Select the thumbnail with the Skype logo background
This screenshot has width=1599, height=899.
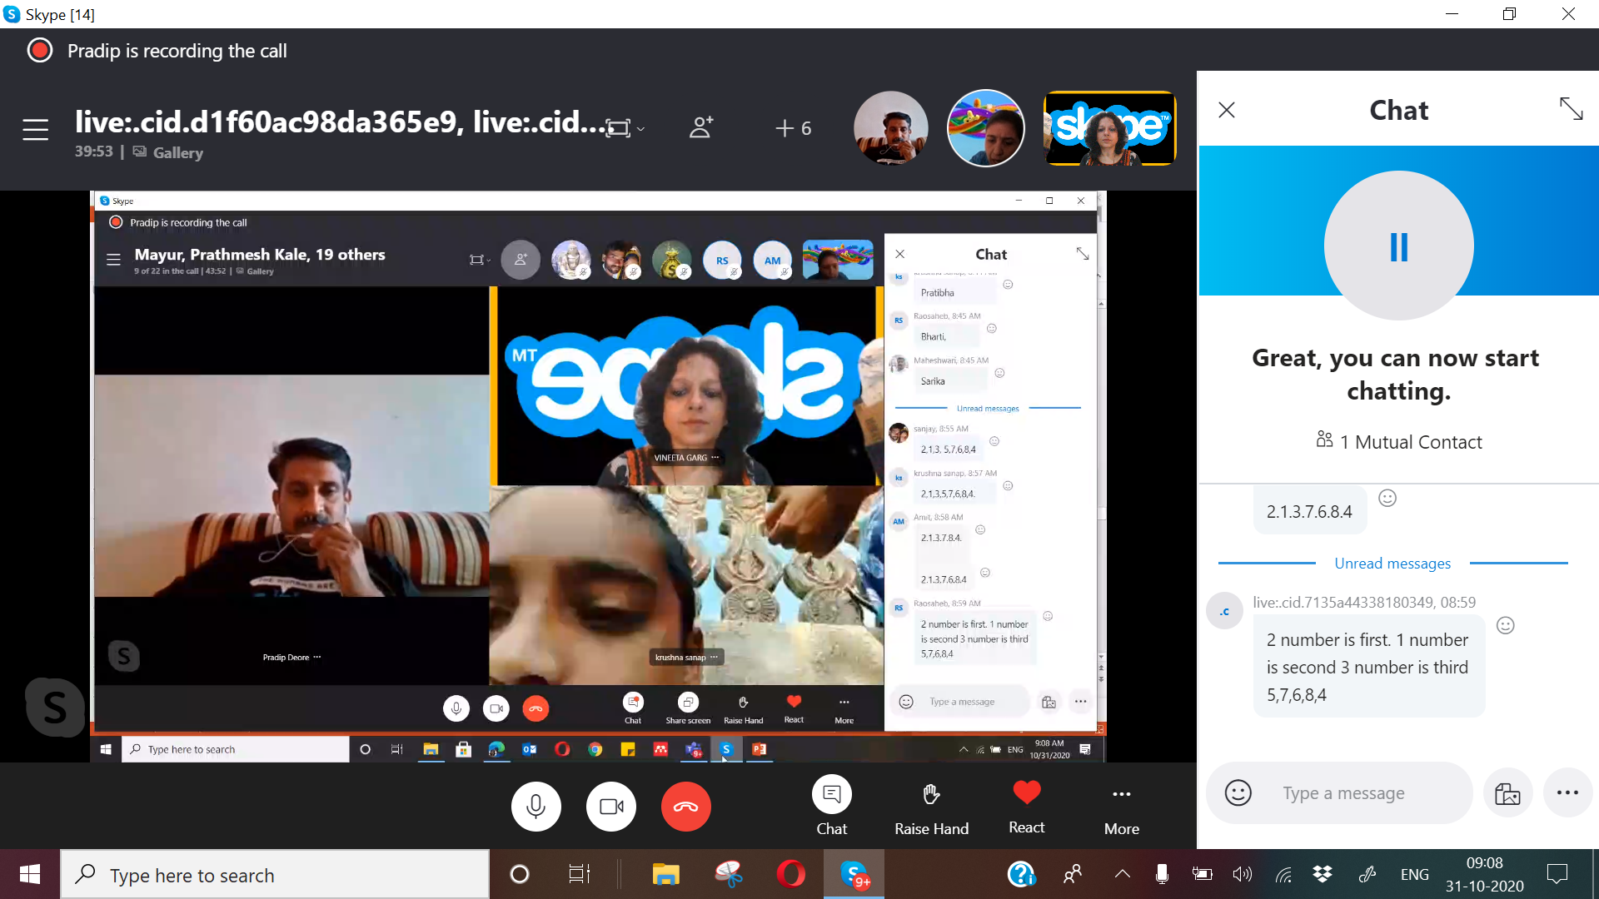pyautogui.click(x=1109, y=128)
